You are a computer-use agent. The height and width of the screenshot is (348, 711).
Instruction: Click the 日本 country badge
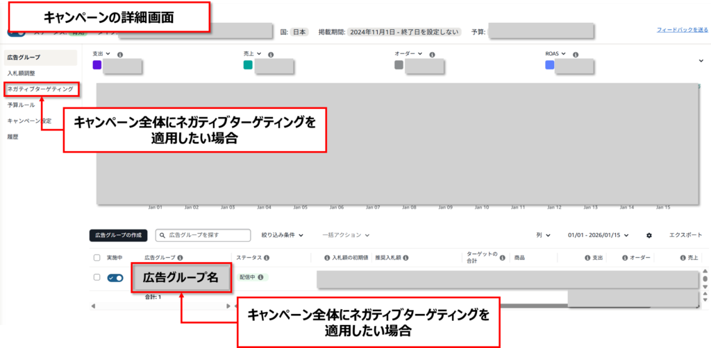(299, 32)
